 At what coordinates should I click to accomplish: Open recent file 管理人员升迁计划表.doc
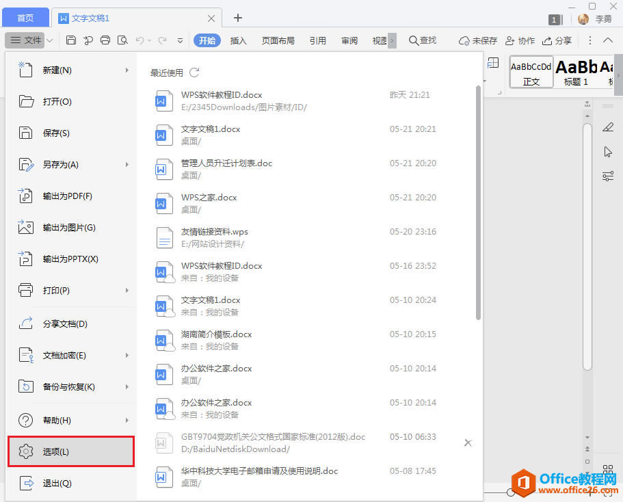310,170
